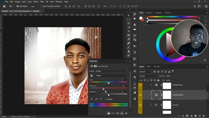Open the File menu

point(7,2)
